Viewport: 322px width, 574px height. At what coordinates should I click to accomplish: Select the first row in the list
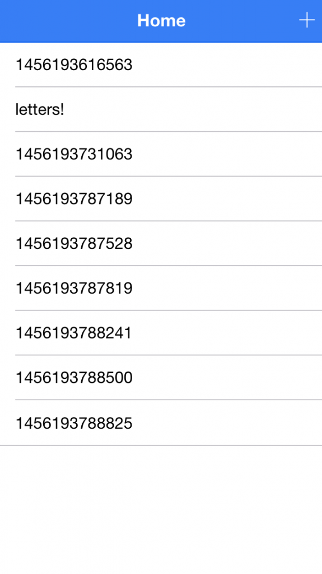(161, 65)
